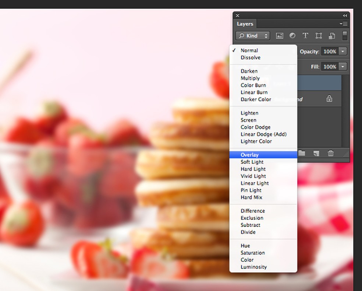Image resolution: width=362 pixels, height=291 pixels.
Task: Toggle the layer filtering switch
Action: click(x=344, y=36)
